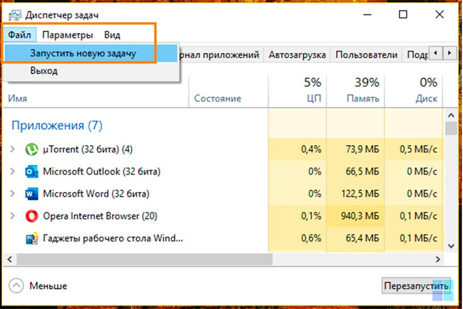Switch to the Автозагрузка tab

point(297,55)
